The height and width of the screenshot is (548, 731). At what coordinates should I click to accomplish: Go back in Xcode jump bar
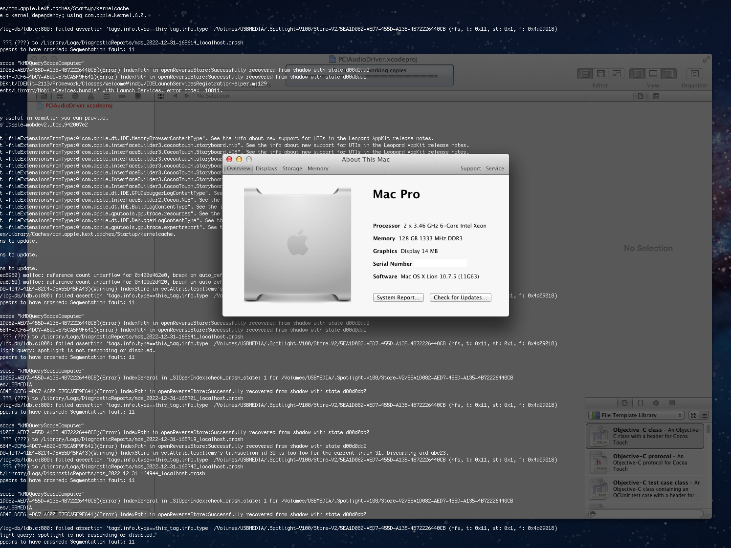[x=175, y=96]
